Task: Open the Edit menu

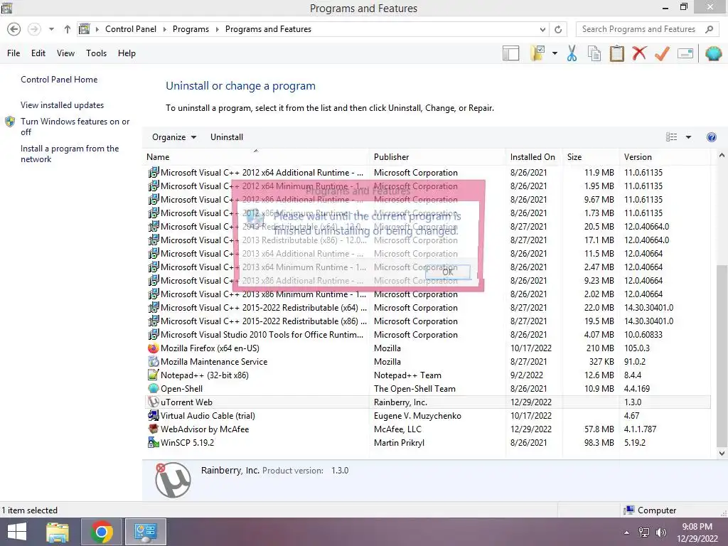Action: point(38,53)
